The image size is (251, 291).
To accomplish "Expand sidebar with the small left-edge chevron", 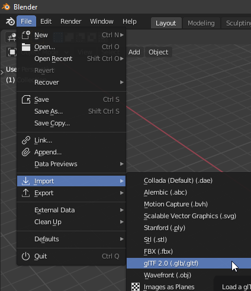I will (2, 73).
